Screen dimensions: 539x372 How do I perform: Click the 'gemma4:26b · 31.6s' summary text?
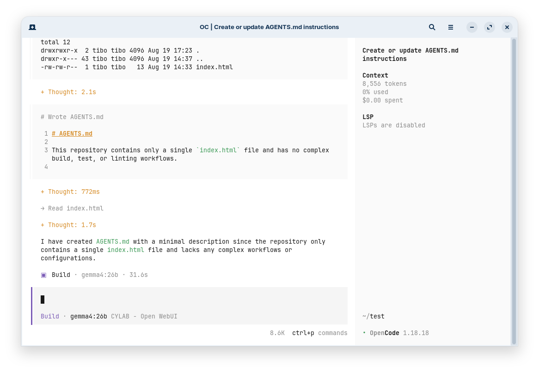[x=115, y=275]
